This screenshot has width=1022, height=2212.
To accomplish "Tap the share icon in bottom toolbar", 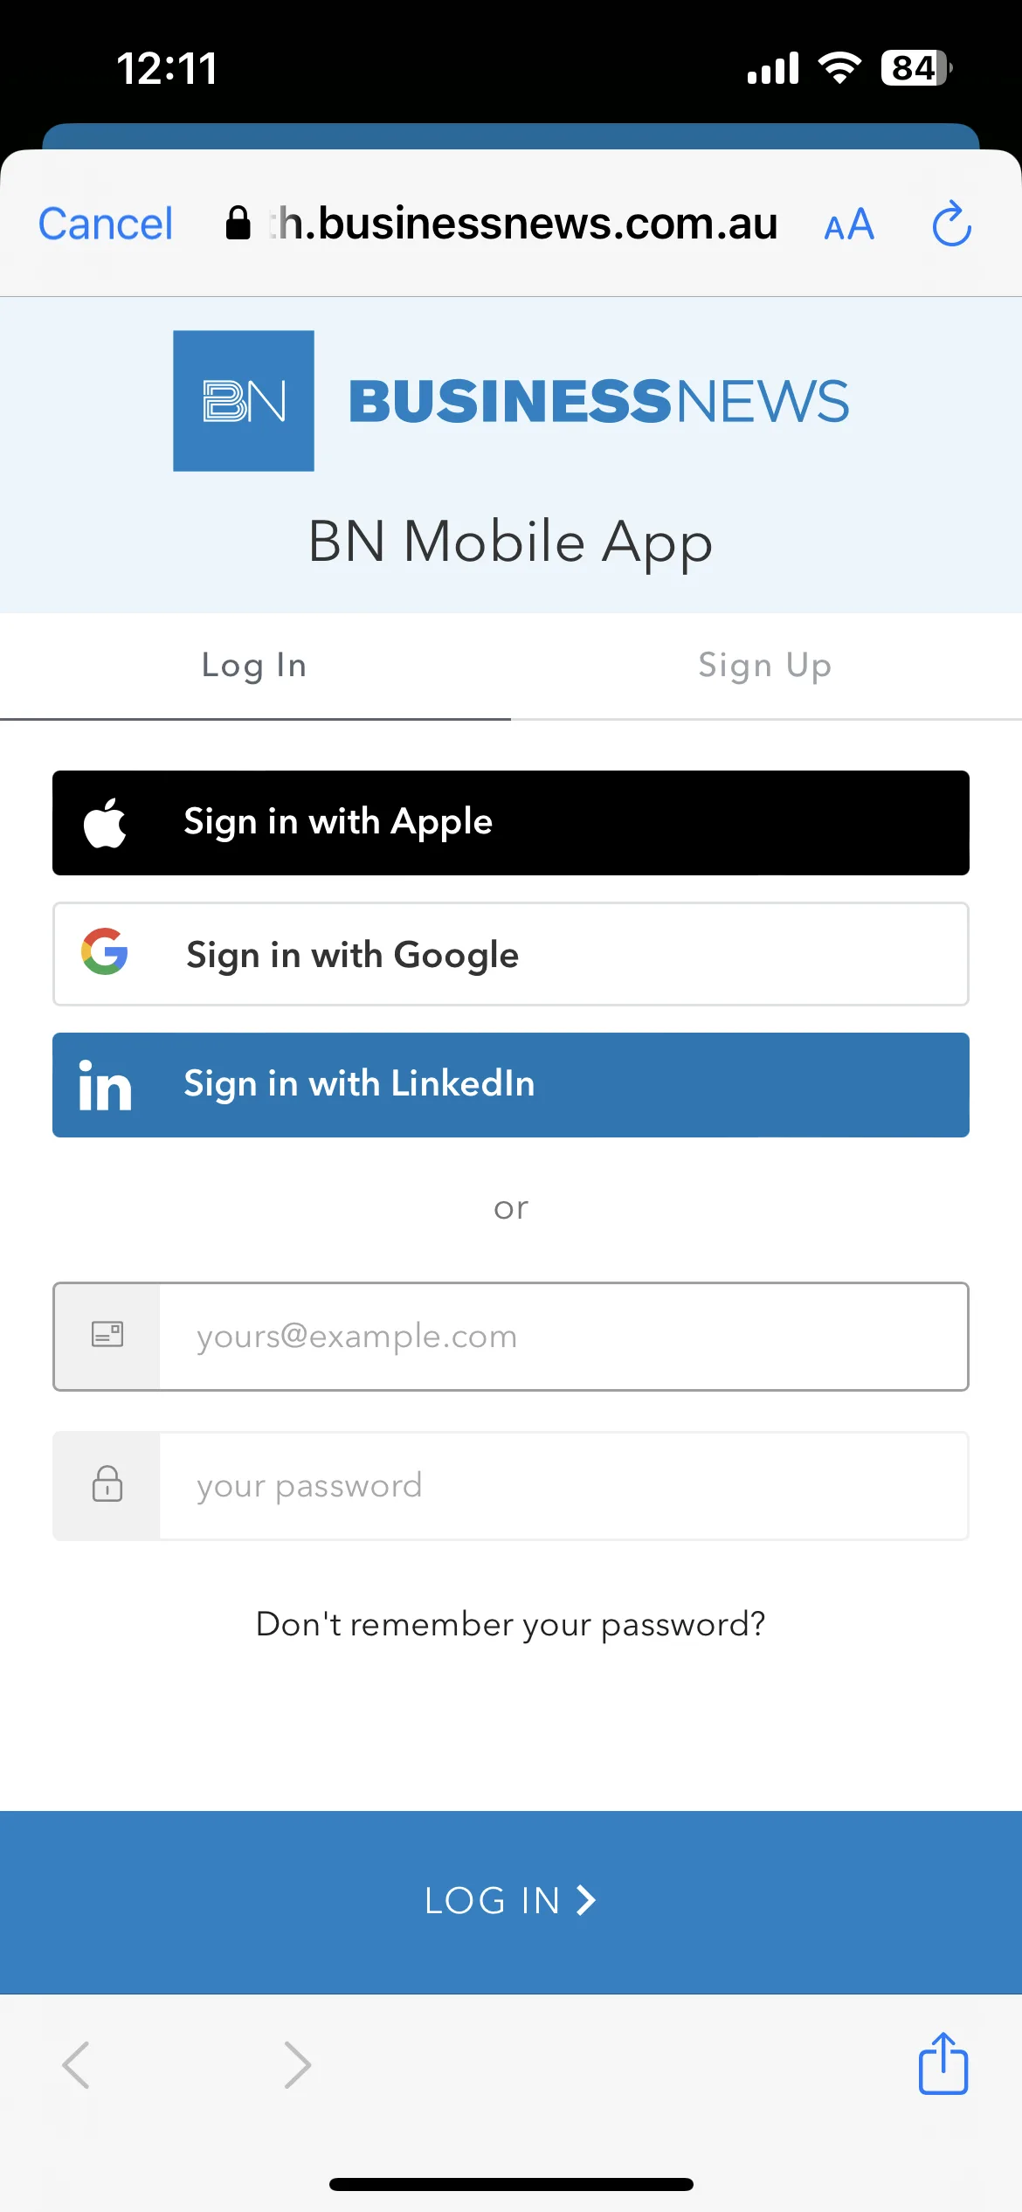I will pos(943,2063).
